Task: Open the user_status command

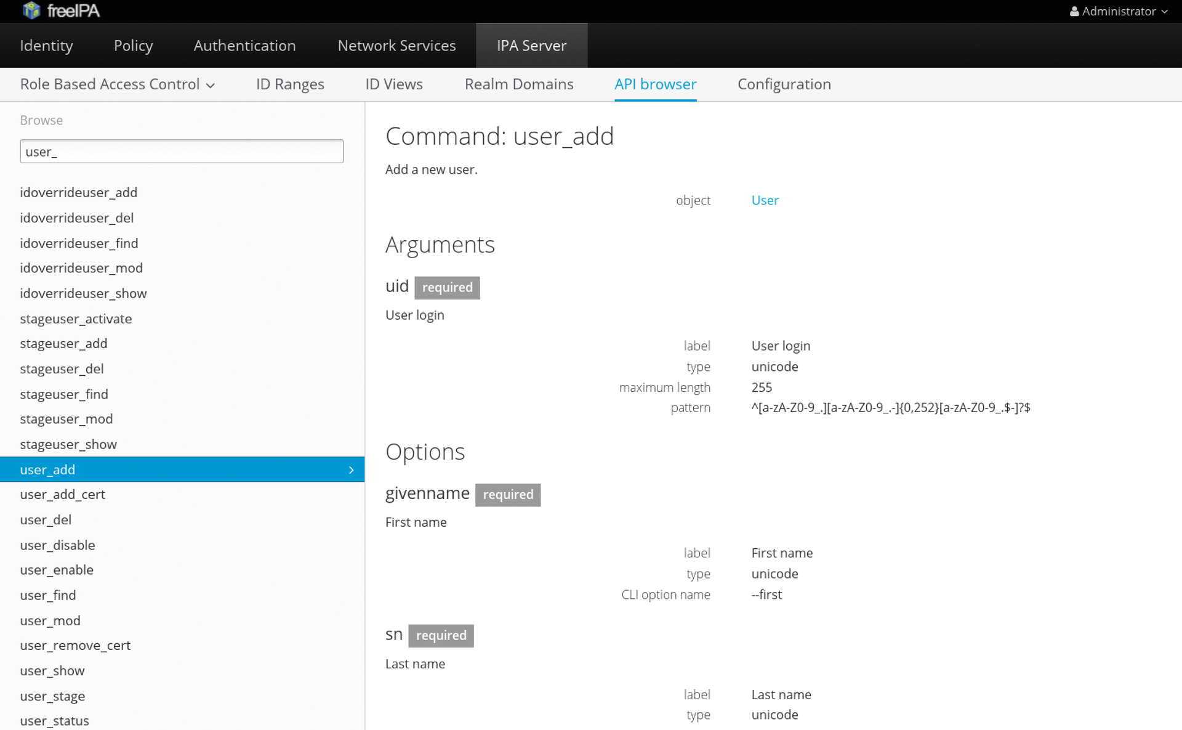Action: pyautogui.click(x=54, y=720)
